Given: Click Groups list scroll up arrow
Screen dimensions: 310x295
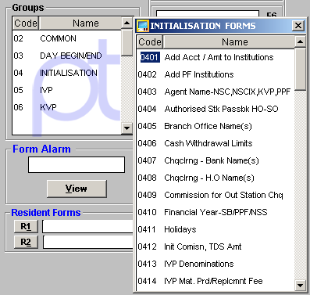Looking at the screenshot, I should click(x=127, y=23).
